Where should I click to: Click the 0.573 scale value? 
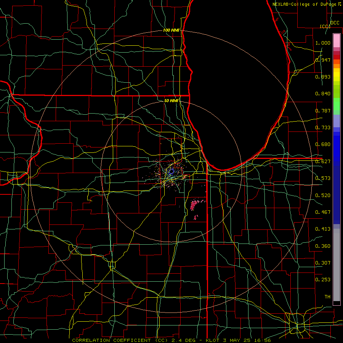click(x=323, y=178)
